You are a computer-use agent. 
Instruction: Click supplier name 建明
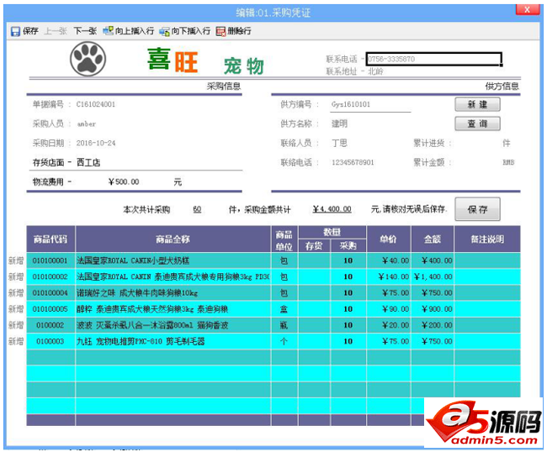click(339, 124)
